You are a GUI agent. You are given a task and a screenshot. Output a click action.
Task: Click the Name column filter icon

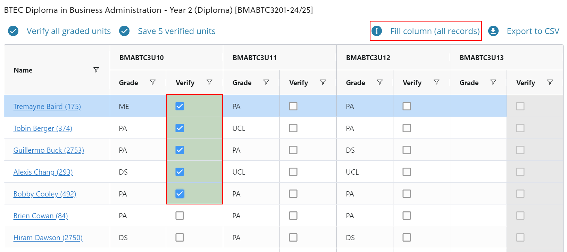click(96, 70)
